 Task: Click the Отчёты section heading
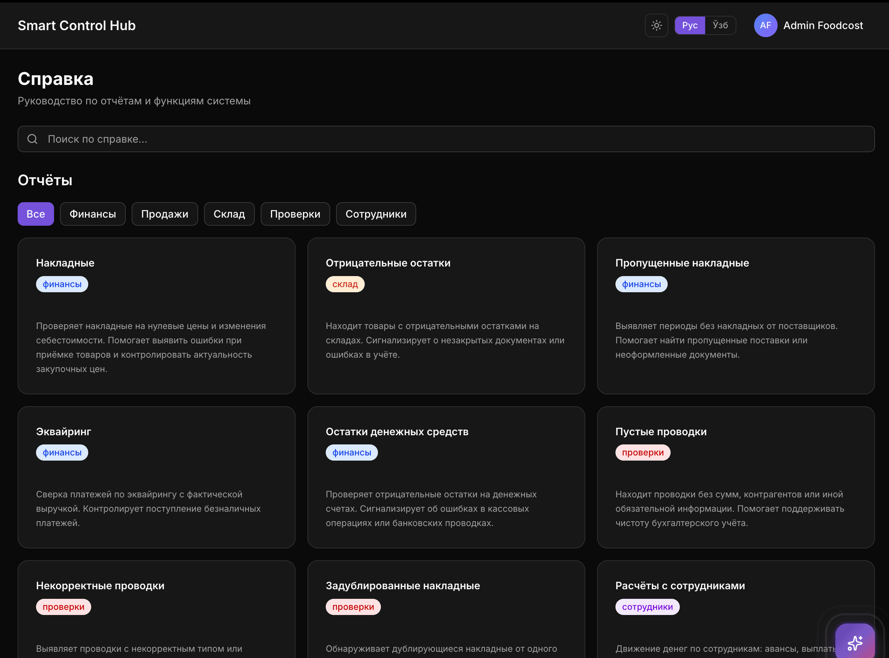[45, 180]
